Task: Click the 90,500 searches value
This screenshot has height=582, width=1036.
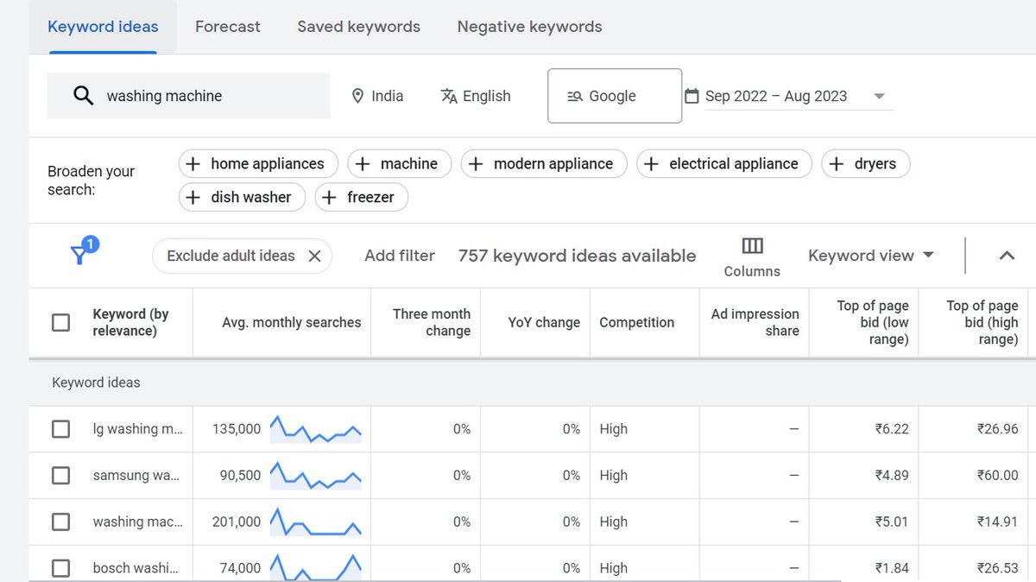Action: coord(240,476)
